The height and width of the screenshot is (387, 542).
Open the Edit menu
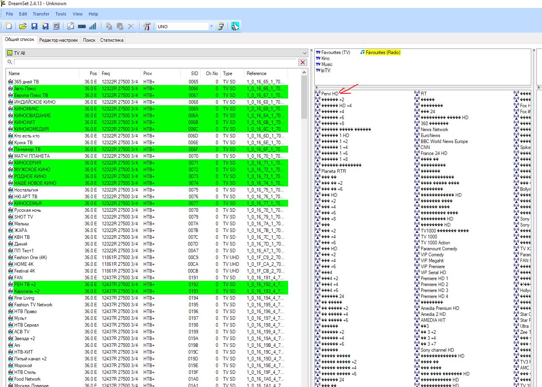23,14
